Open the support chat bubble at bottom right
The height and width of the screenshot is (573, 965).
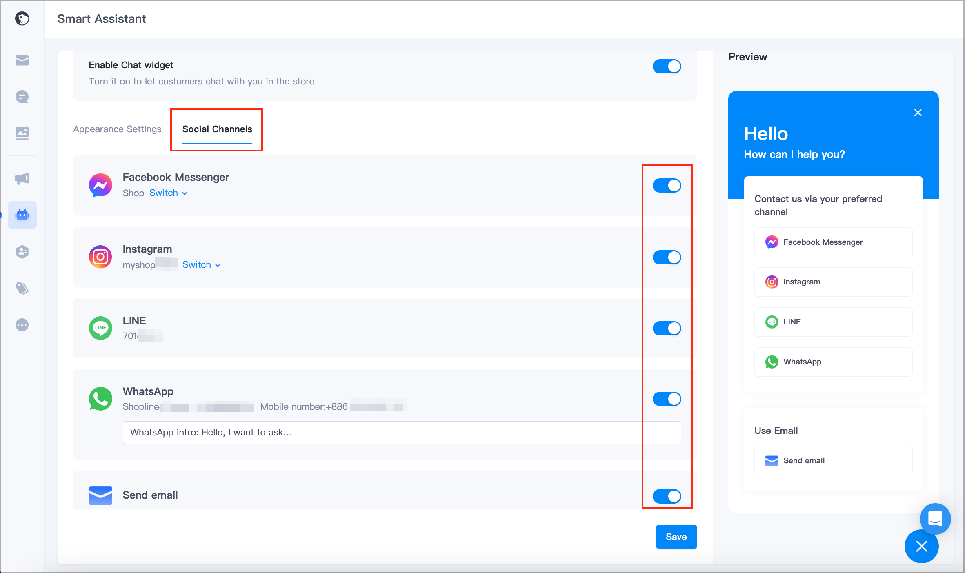click(935, 519)
